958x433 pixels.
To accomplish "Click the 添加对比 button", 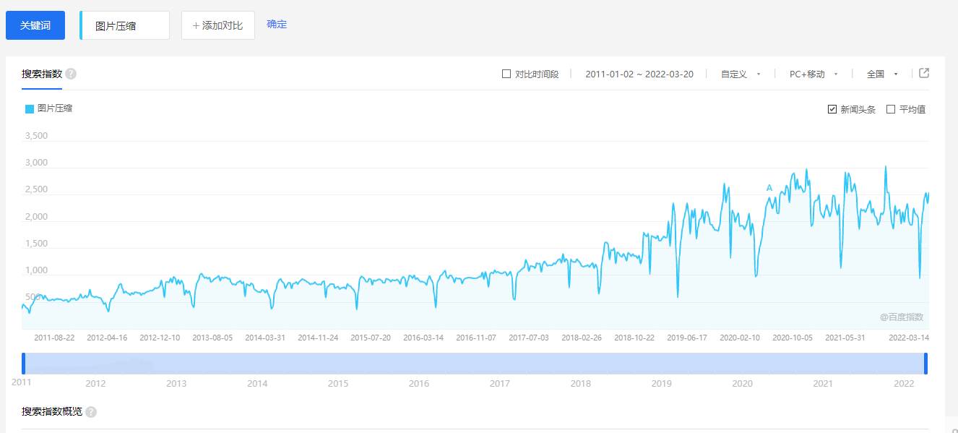I will [218, 25].
